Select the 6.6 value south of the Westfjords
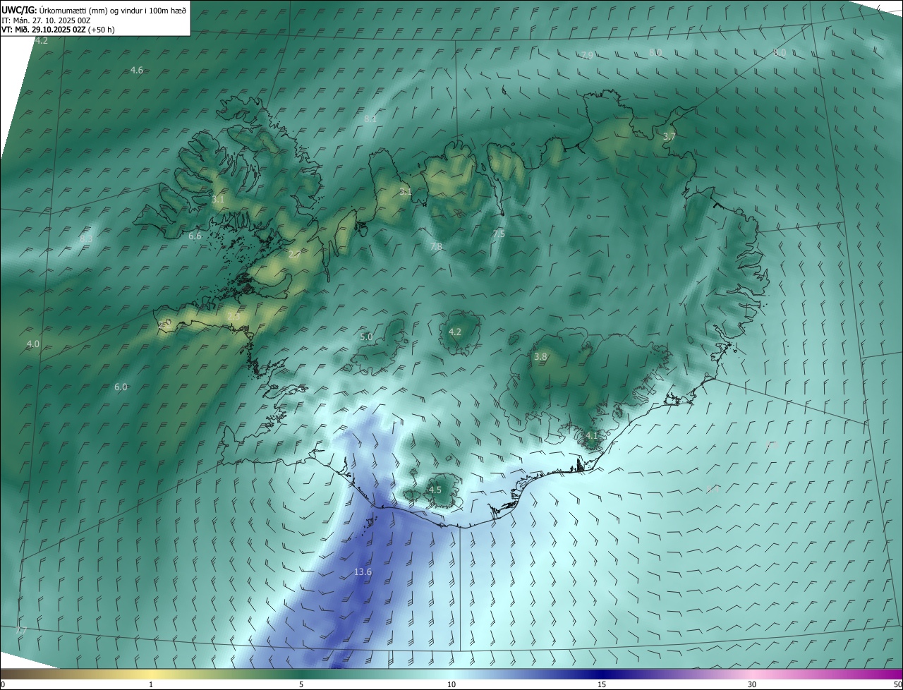This screenshot has width=903, height=690. coord(195,236)
